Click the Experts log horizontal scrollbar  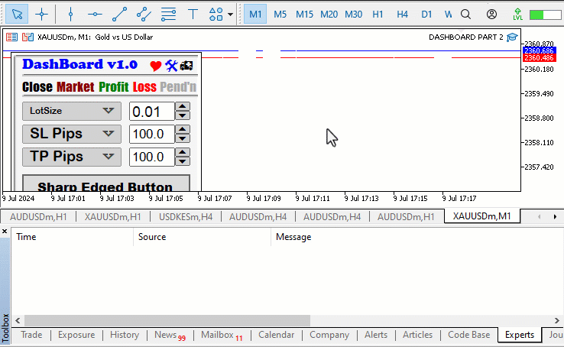[x=167, y=320]
